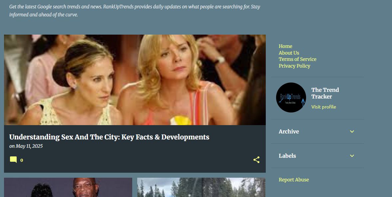This screenshot has height=197, width=392.
Task: Expand the Archive chevron arrow
Action: pos(352,131)
